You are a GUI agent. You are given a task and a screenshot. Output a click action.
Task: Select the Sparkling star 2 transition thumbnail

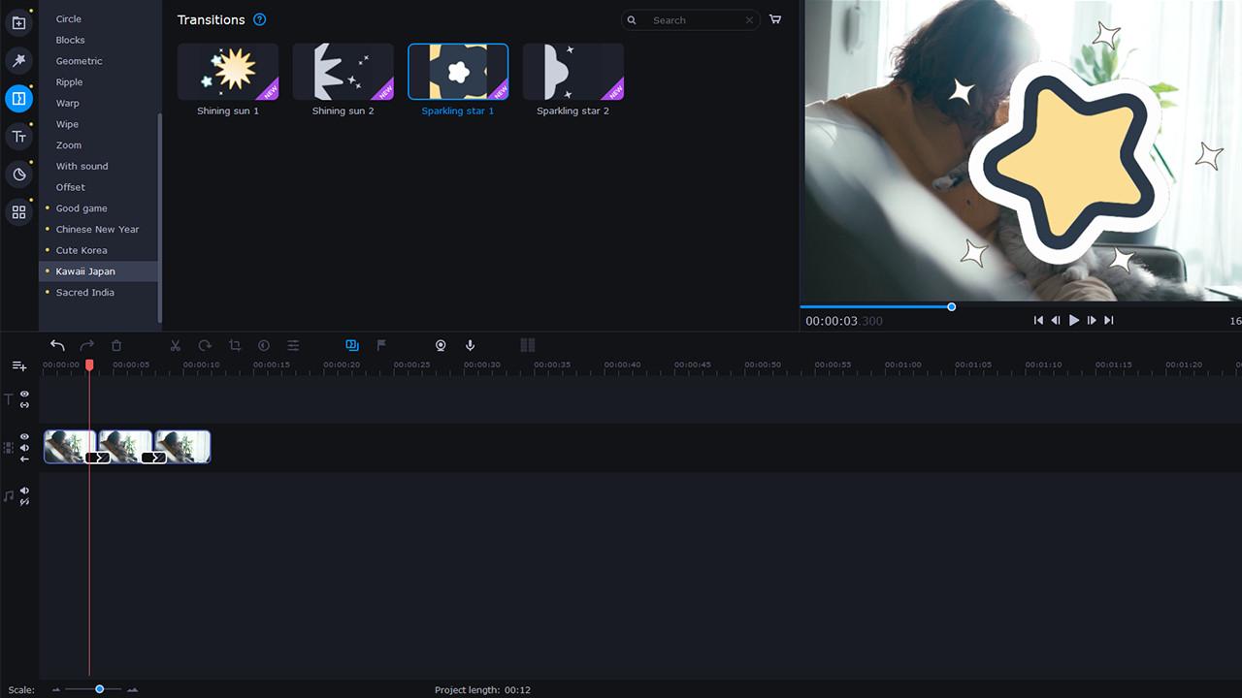pos(572,71)
